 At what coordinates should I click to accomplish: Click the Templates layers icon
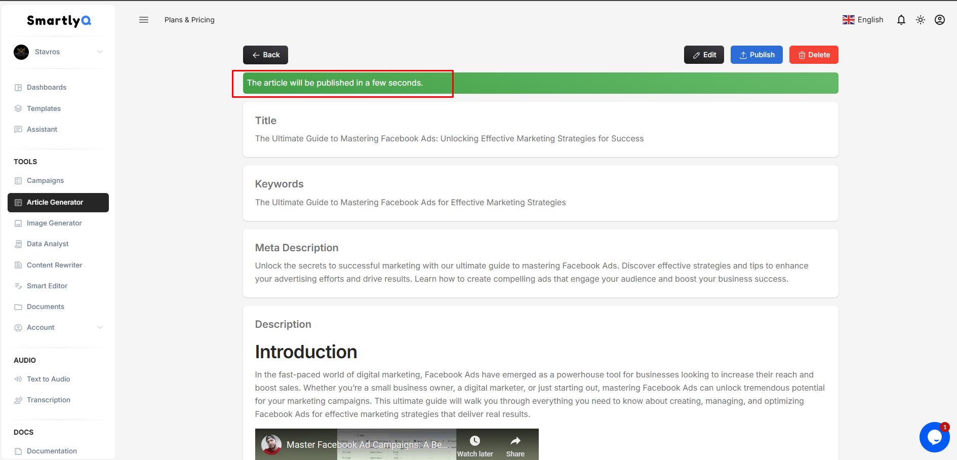point(18,108)
